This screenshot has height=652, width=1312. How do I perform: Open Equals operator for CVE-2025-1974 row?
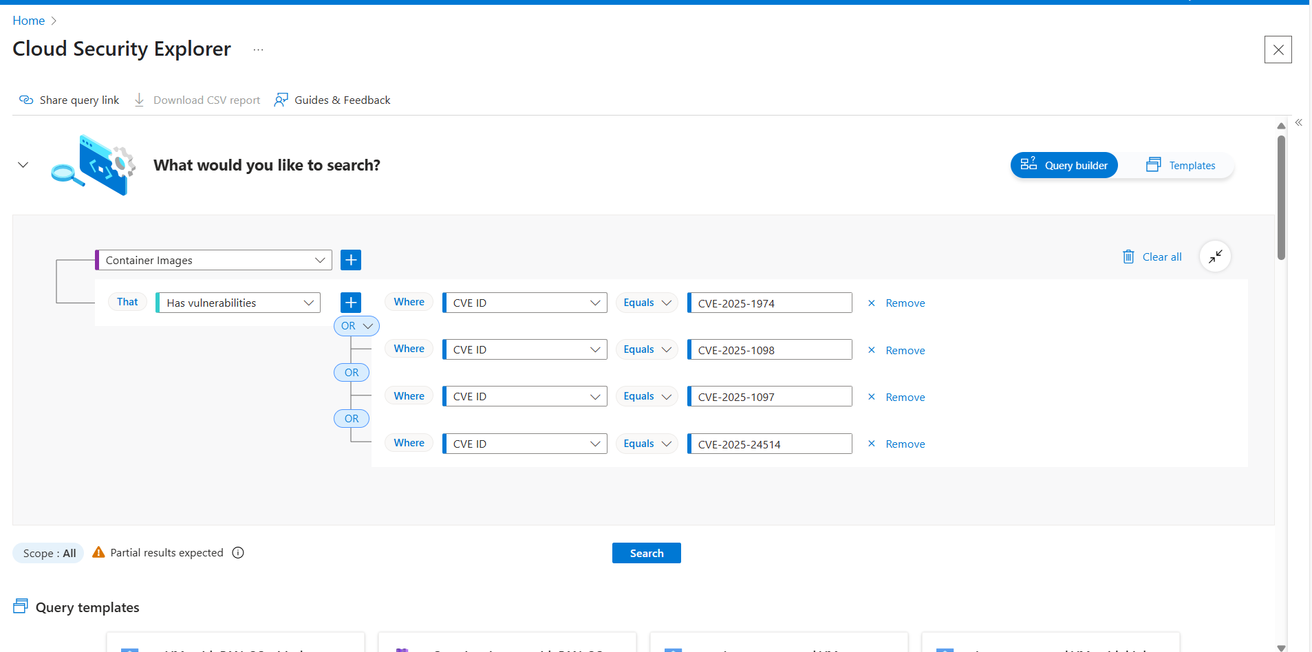647,303
